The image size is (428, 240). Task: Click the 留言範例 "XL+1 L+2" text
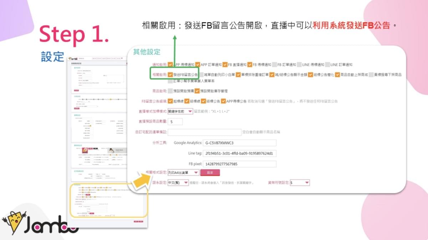tap(212, 111)
